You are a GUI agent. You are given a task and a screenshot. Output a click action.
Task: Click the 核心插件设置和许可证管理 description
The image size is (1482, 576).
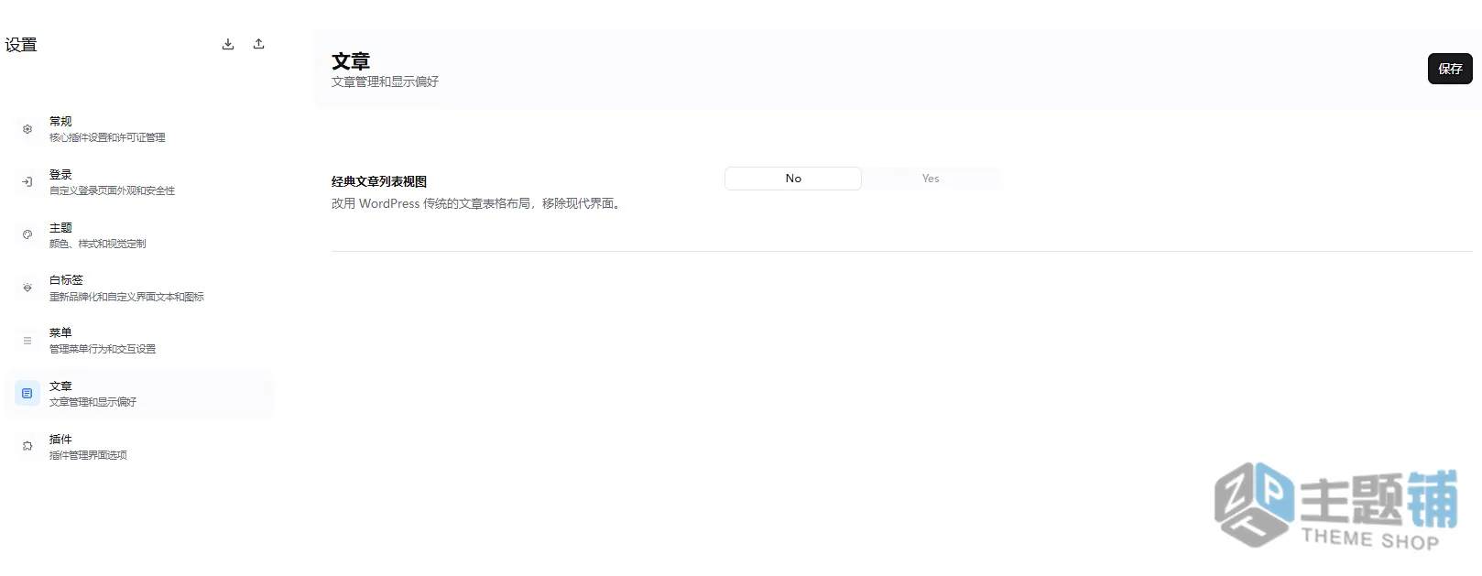[107, 137]
